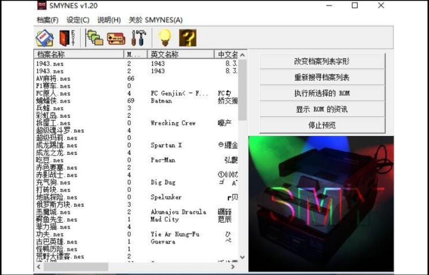Click the M... mapper column header
This screenshot has width=429, height=275.
136,55
